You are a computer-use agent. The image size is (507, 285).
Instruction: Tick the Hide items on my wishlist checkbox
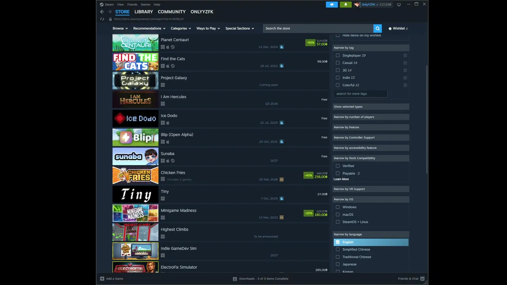(338, 35)
